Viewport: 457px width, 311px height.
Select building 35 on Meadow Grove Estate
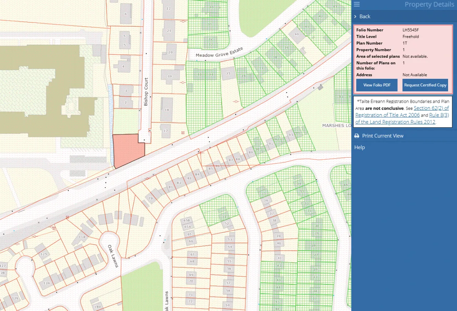point(228,74)
